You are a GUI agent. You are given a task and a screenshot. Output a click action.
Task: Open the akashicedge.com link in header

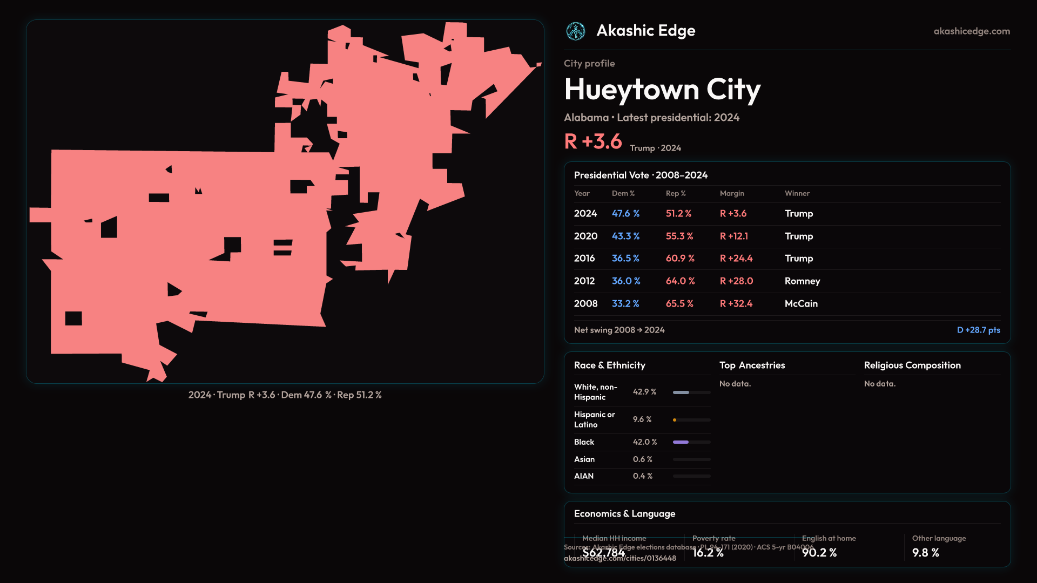(x=971, y=31)
